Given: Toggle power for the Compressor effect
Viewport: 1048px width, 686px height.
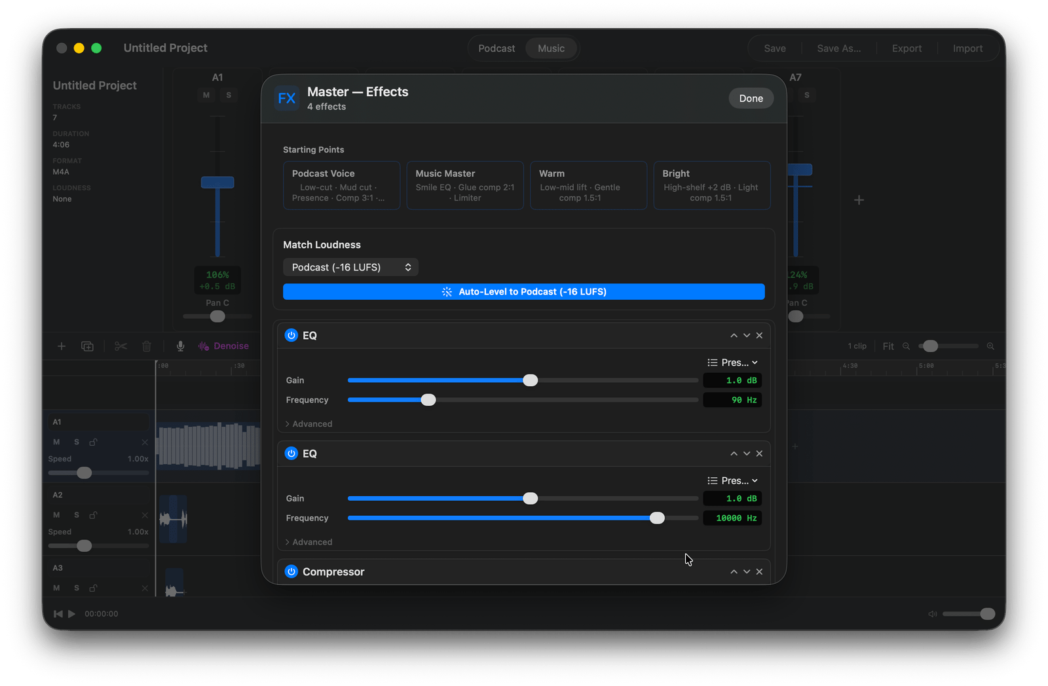Looking at the screenshot, I should 291,571.
